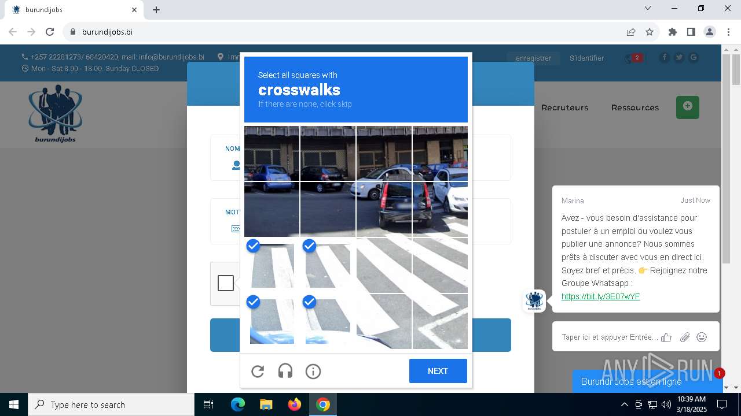Viewport: 741px width, 416px height.
Task: Open Chrome from taskbar
Action: pos(323,404)
